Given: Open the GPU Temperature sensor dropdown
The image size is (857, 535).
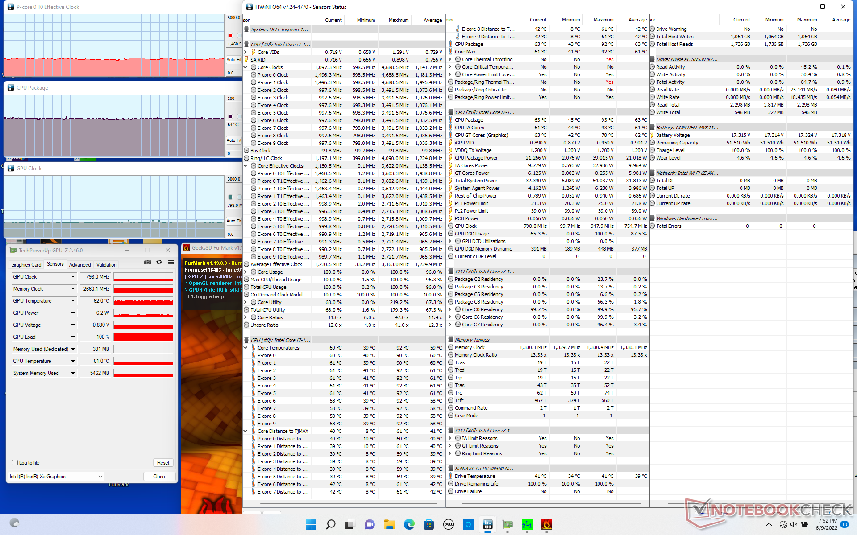Looking at the screenshot, I should point(73,301).
